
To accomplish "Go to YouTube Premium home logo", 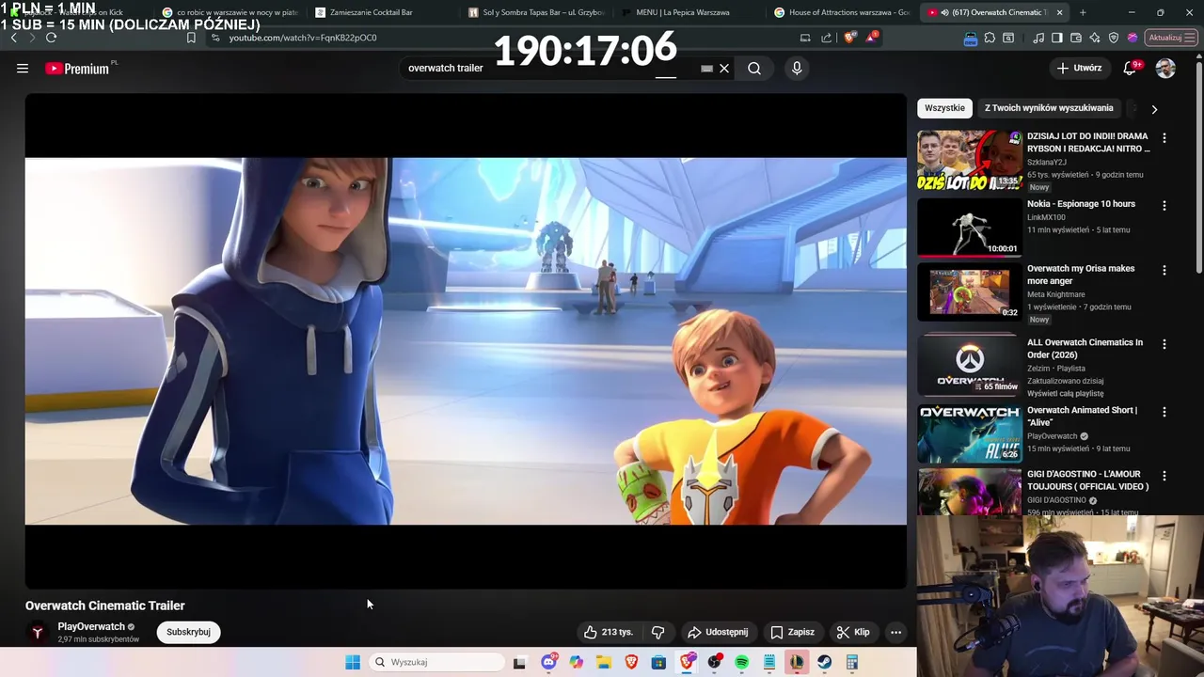I will pyautogui.click(x=77, y=68).
